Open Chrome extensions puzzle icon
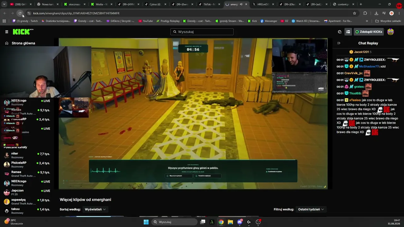The width and height of the screenshot is (404, 227). 365,13
